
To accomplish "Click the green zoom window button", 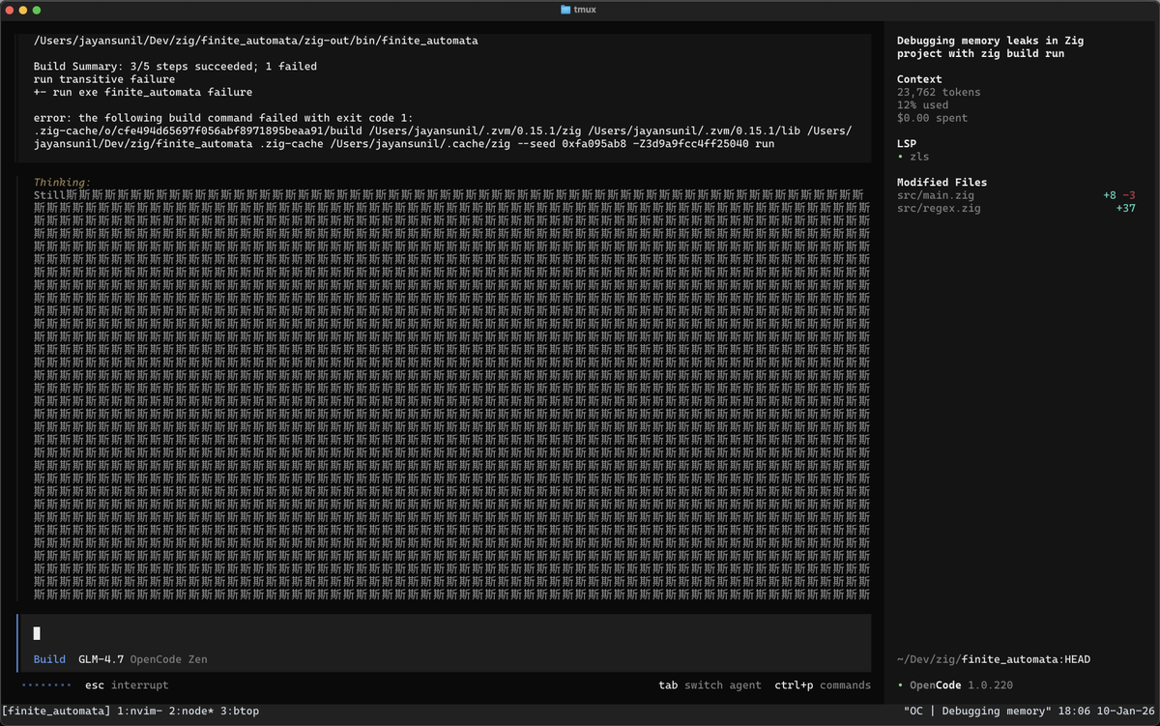I will pyautogui.click(x=37, y=10).
